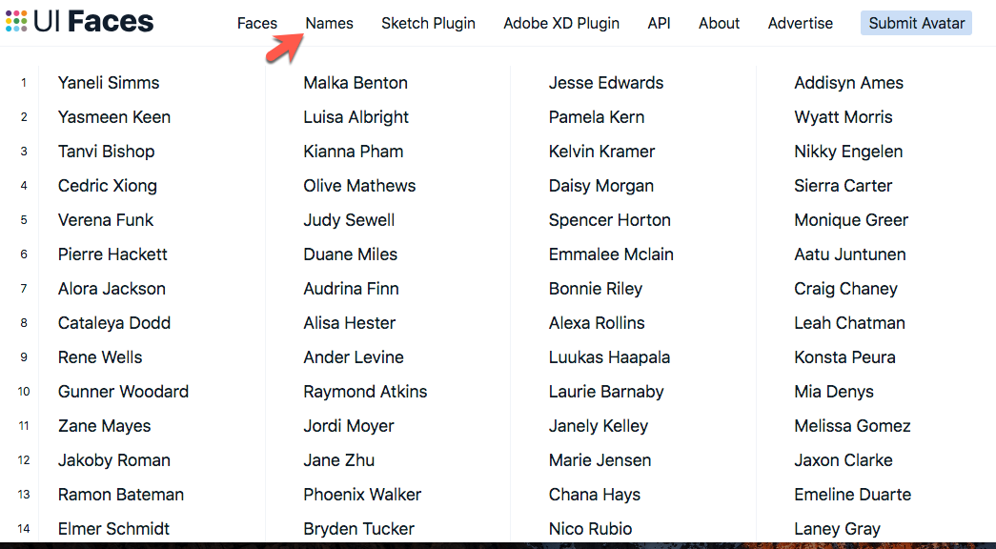
Task: Click the name Jakoby Roman
Action: click(x=114, y=460)
